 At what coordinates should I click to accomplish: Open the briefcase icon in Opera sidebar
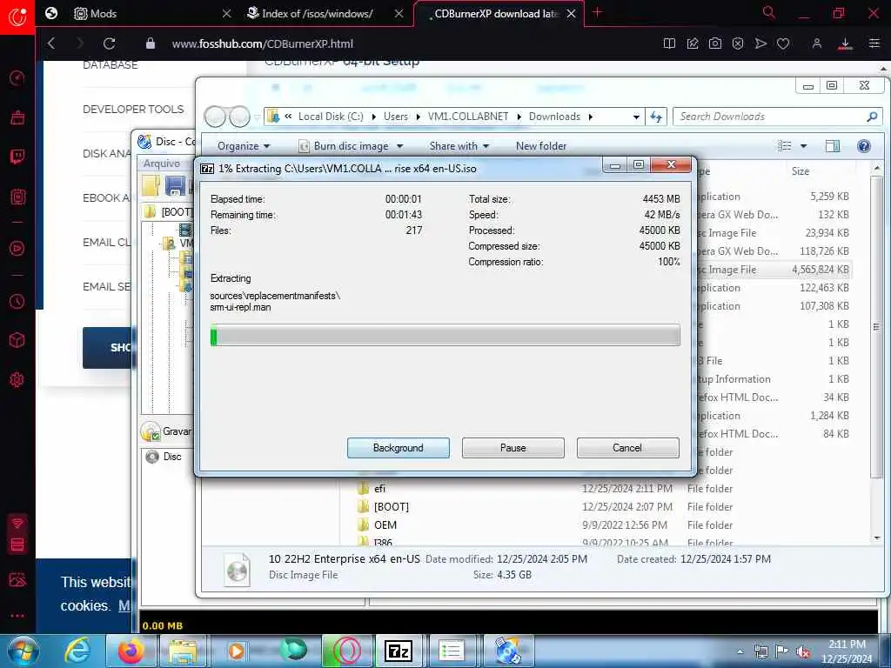point(17,117)
